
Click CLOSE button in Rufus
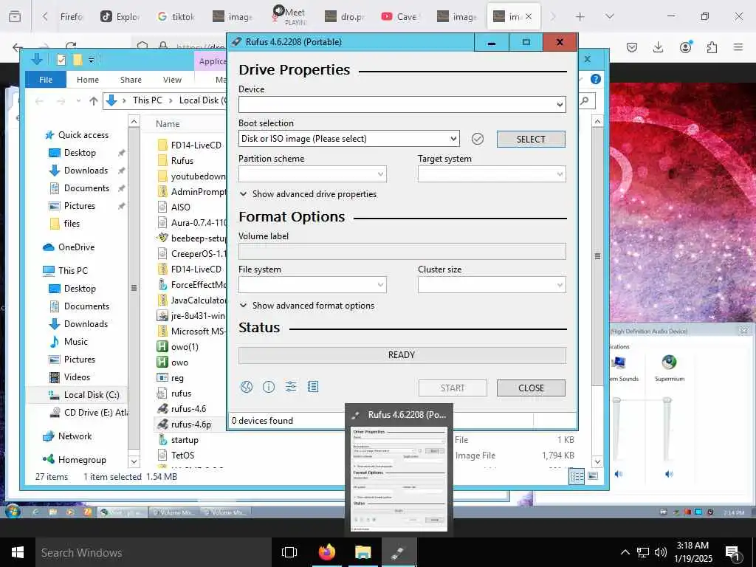(531, 388)
